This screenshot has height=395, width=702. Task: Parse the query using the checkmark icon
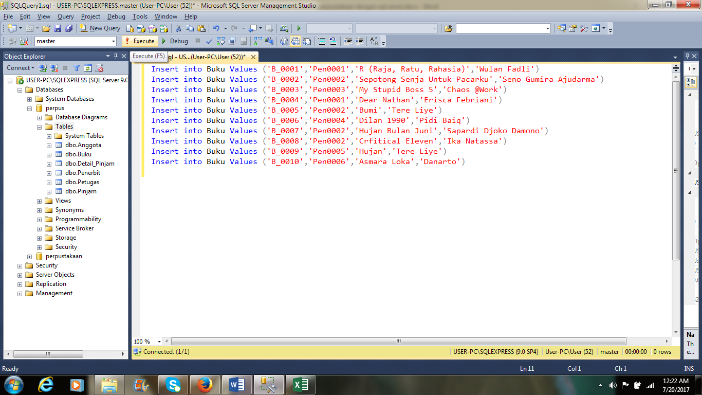(x=209, y=41)
